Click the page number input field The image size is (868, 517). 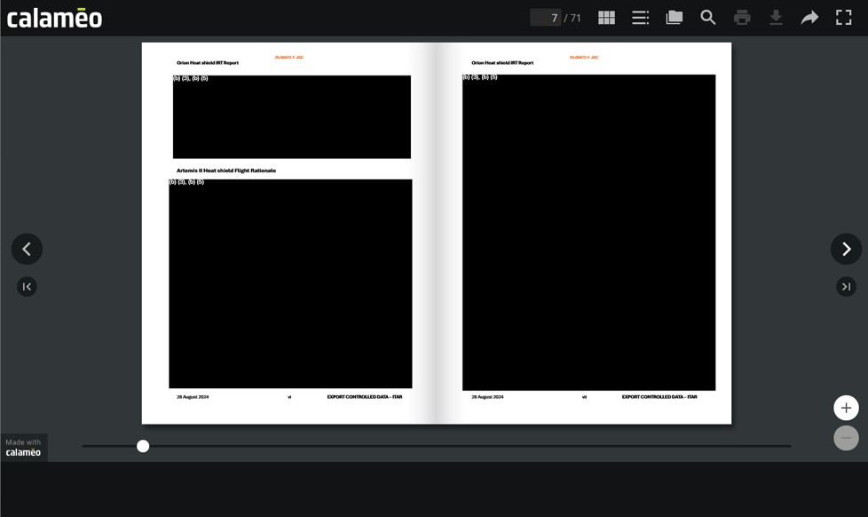click(545, 18)
